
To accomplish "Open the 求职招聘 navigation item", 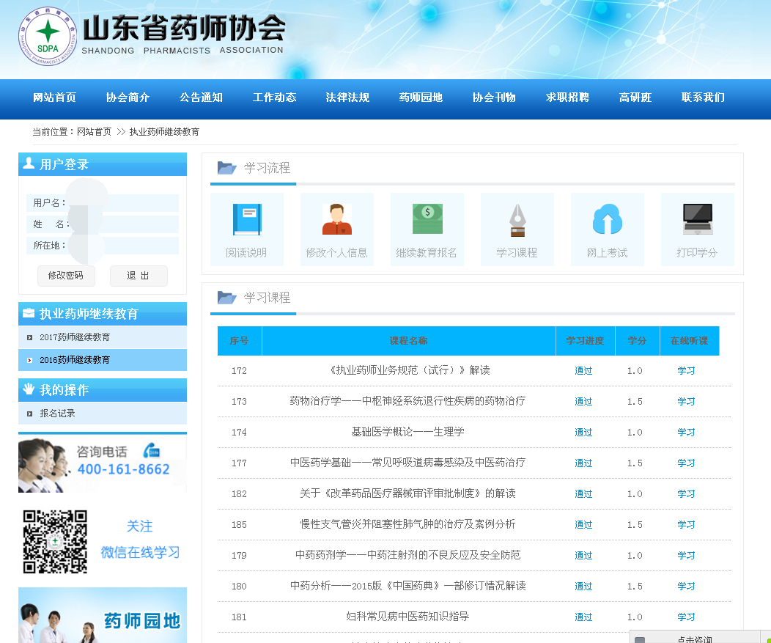I will (567, 98).
